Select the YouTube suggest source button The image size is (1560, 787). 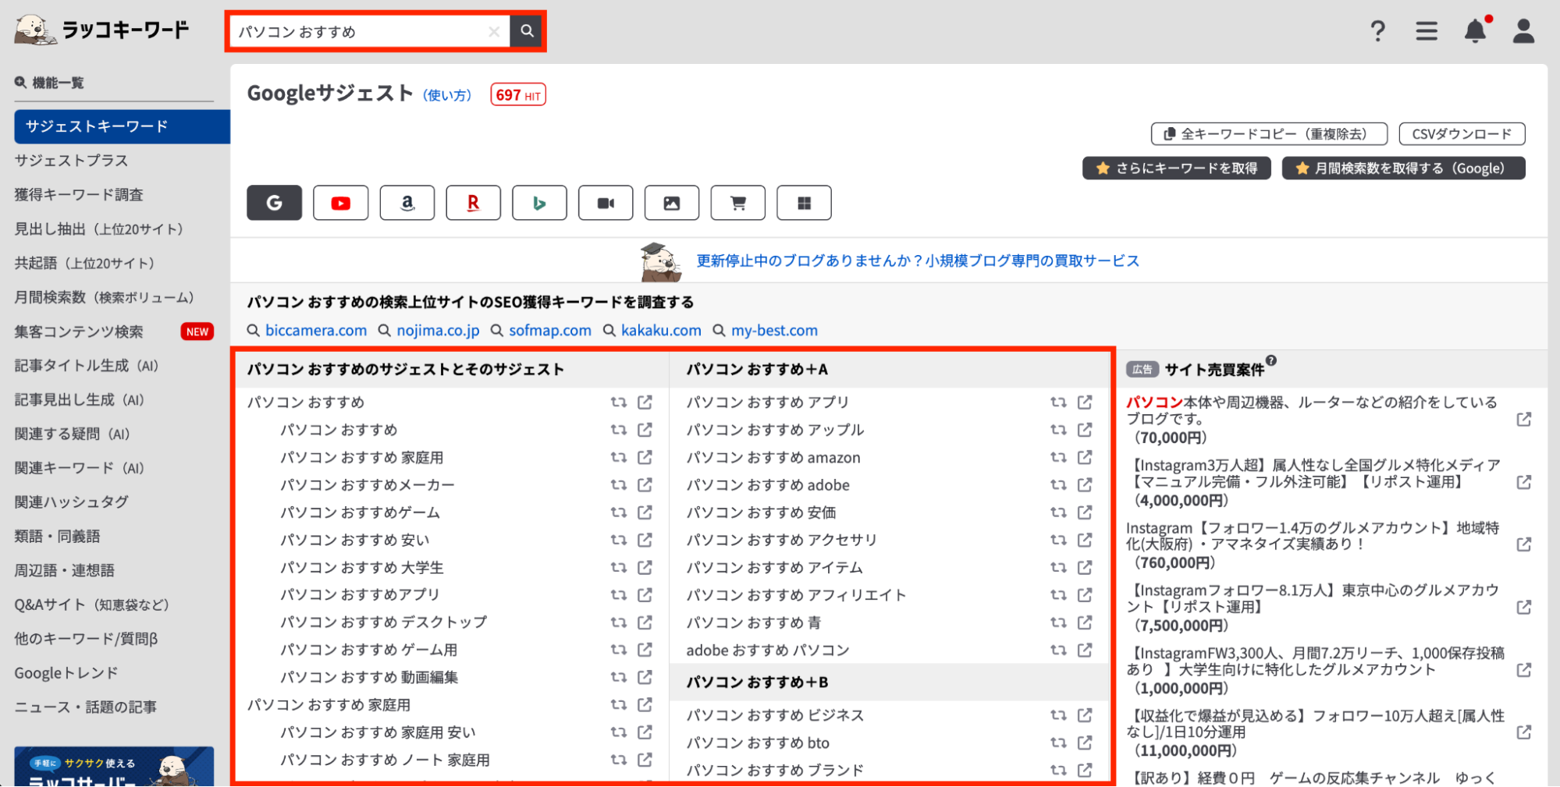(x=340, y=203)
